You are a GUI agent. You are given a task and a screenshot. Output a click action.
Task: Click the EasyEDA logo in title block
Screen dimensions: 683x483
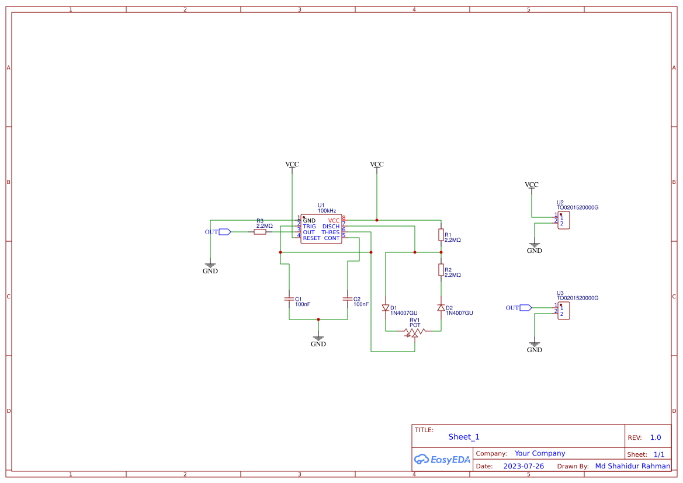click(442, 459)
